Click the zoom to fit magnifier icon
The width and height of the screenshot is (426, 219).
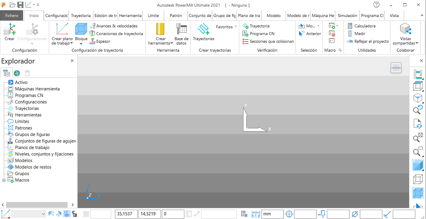(x=418, y=138)
